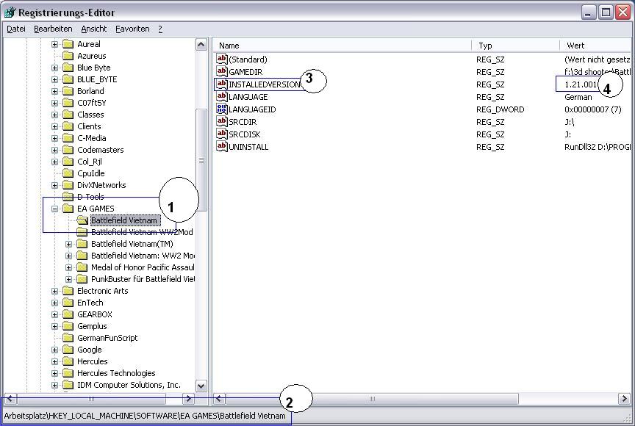
Task: Select the UNINSTALL value icon
Action: click(221, 147)
